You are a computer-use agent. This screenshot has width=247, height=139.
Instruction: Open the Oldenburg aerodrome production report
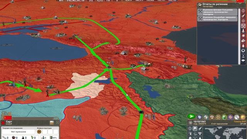(x=217, y=19)
